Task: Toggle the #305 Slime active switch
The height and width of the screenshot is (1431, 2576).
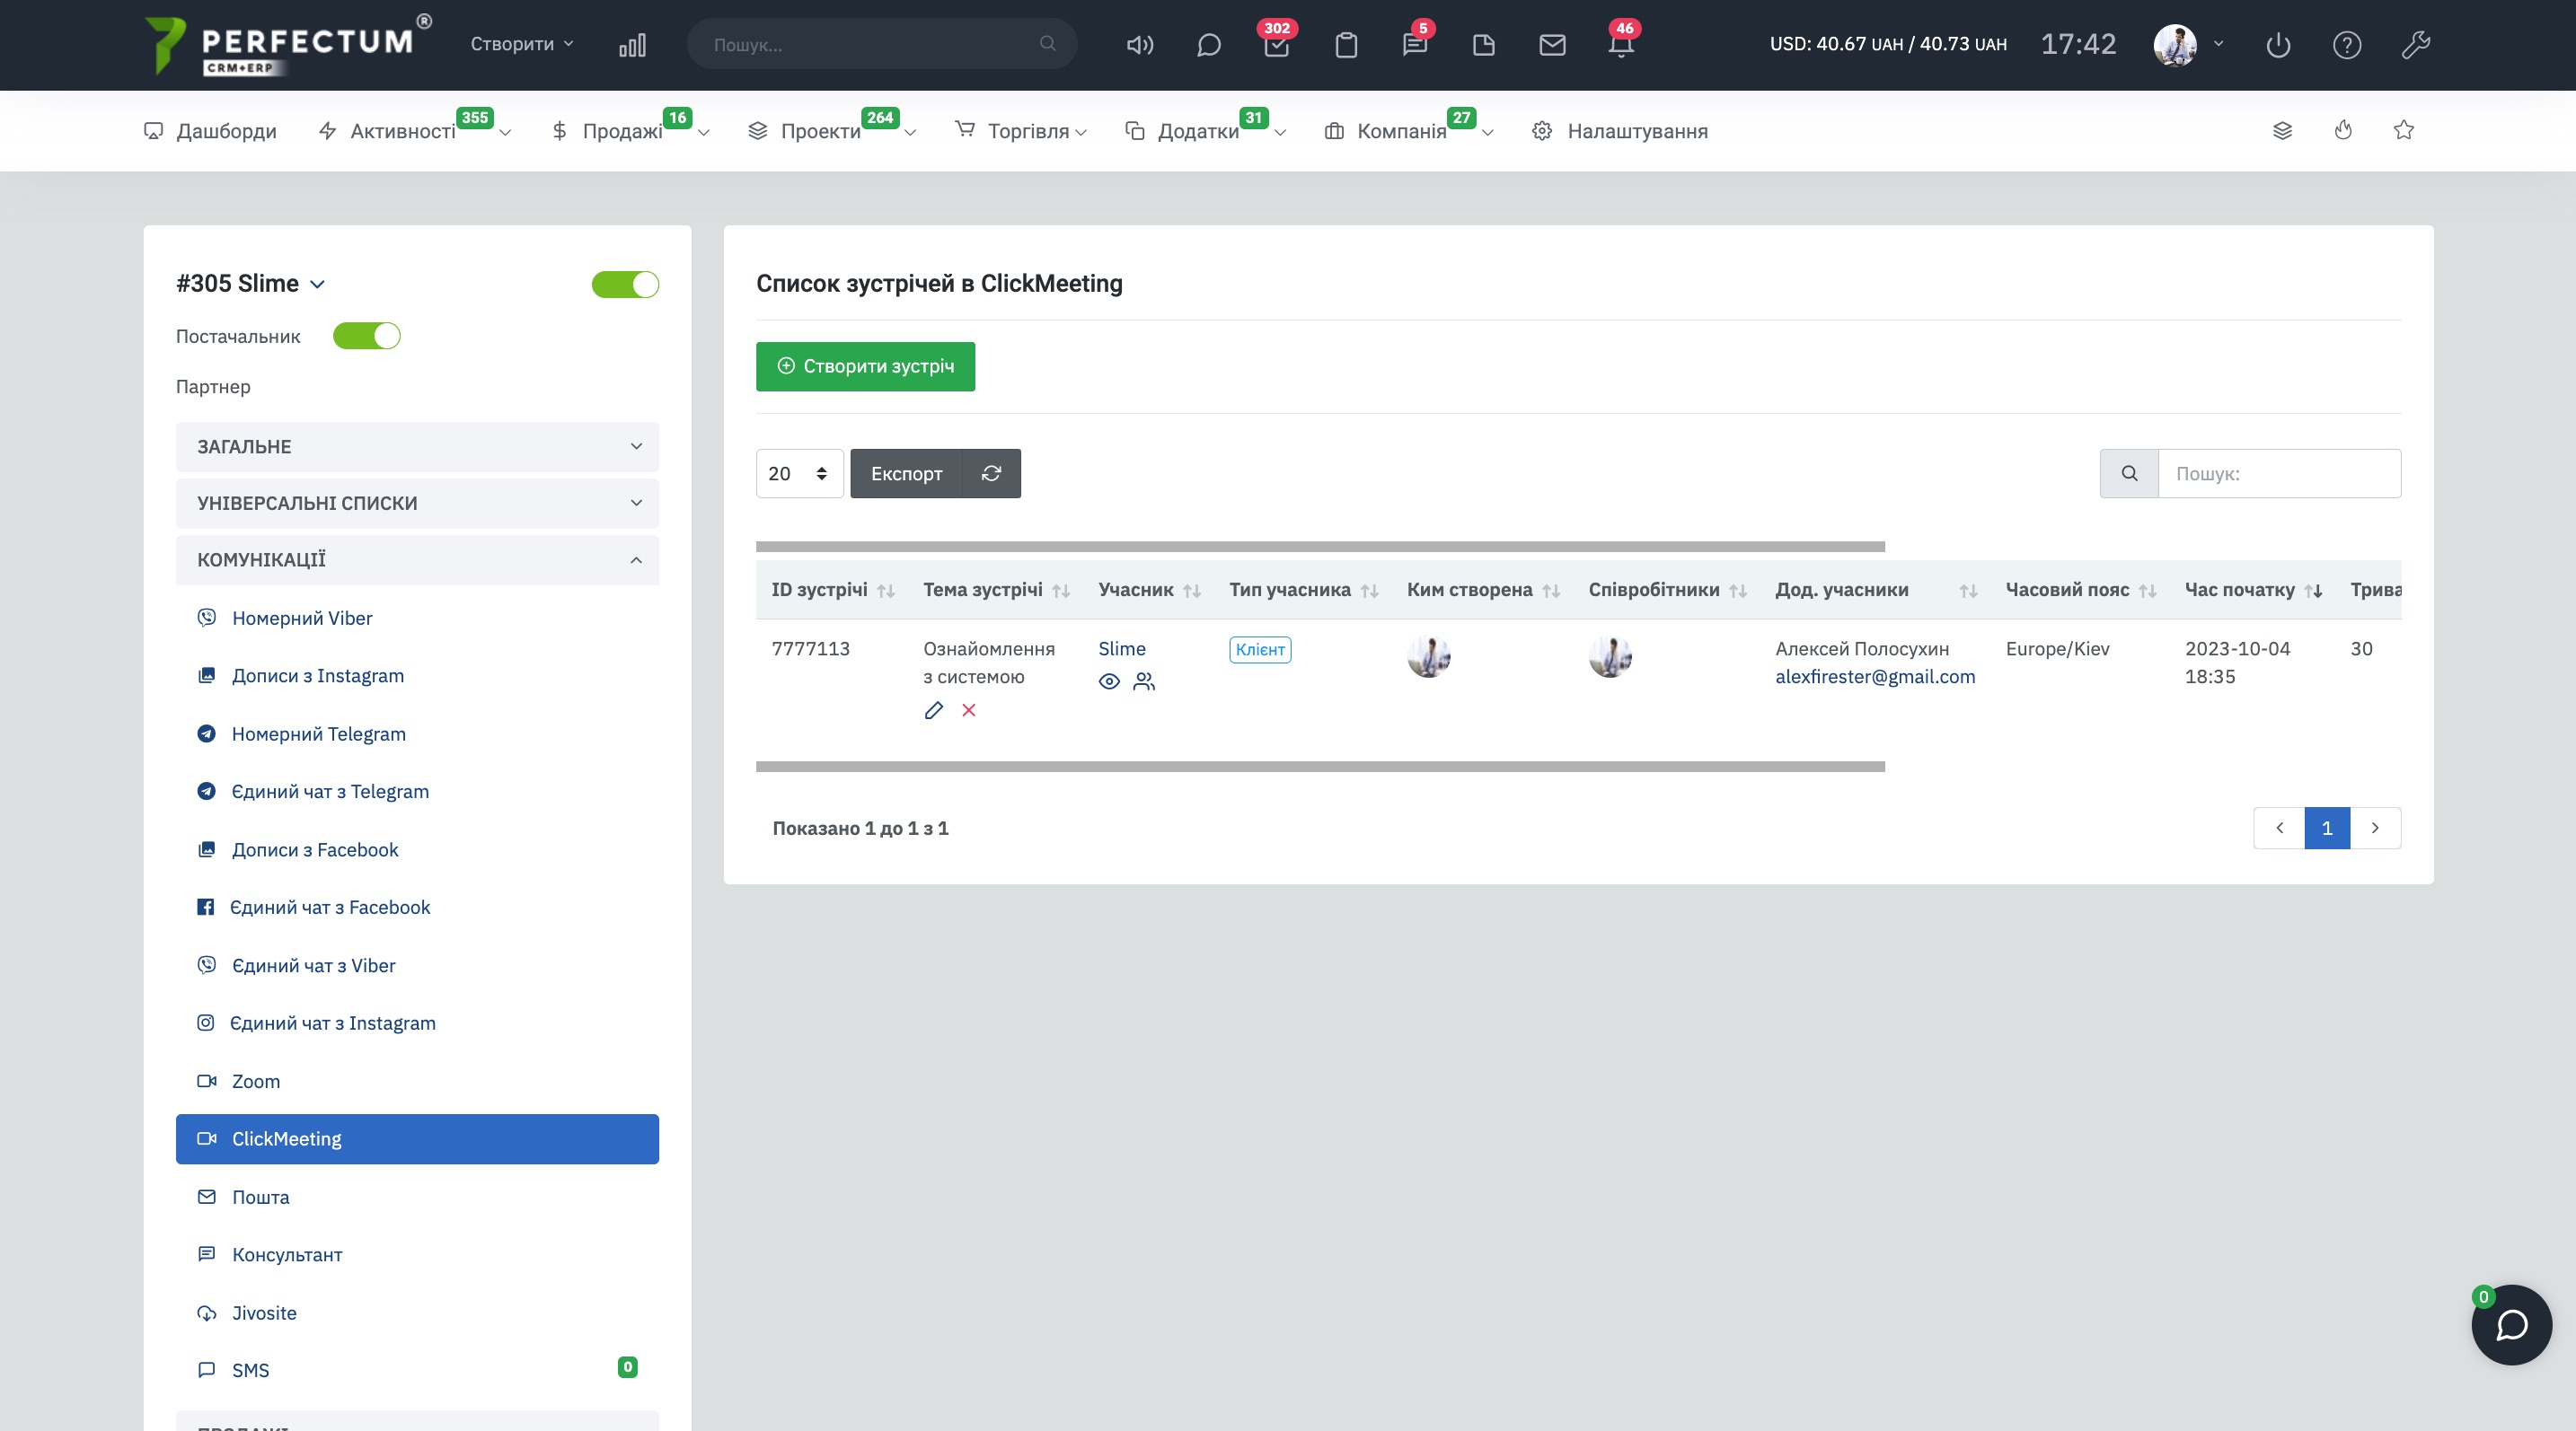Action: 625,285
